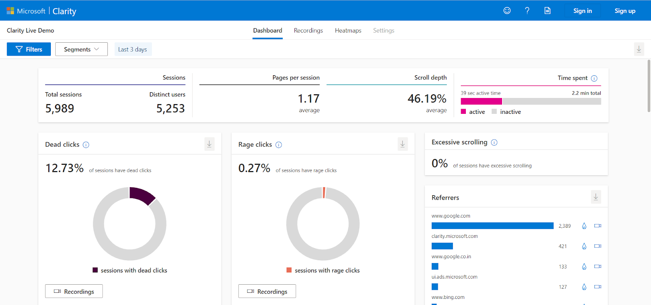Click info icon beside Excessive scrolling

click(494, 142)
